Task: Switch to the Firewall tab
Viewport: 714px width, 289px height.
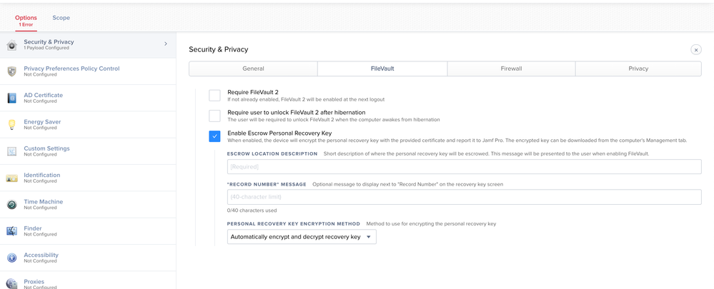Action: (511, 69)
